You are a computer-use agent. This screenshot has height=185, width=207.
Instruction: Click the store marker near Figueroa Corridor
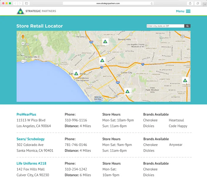click(x=185, y=80)
